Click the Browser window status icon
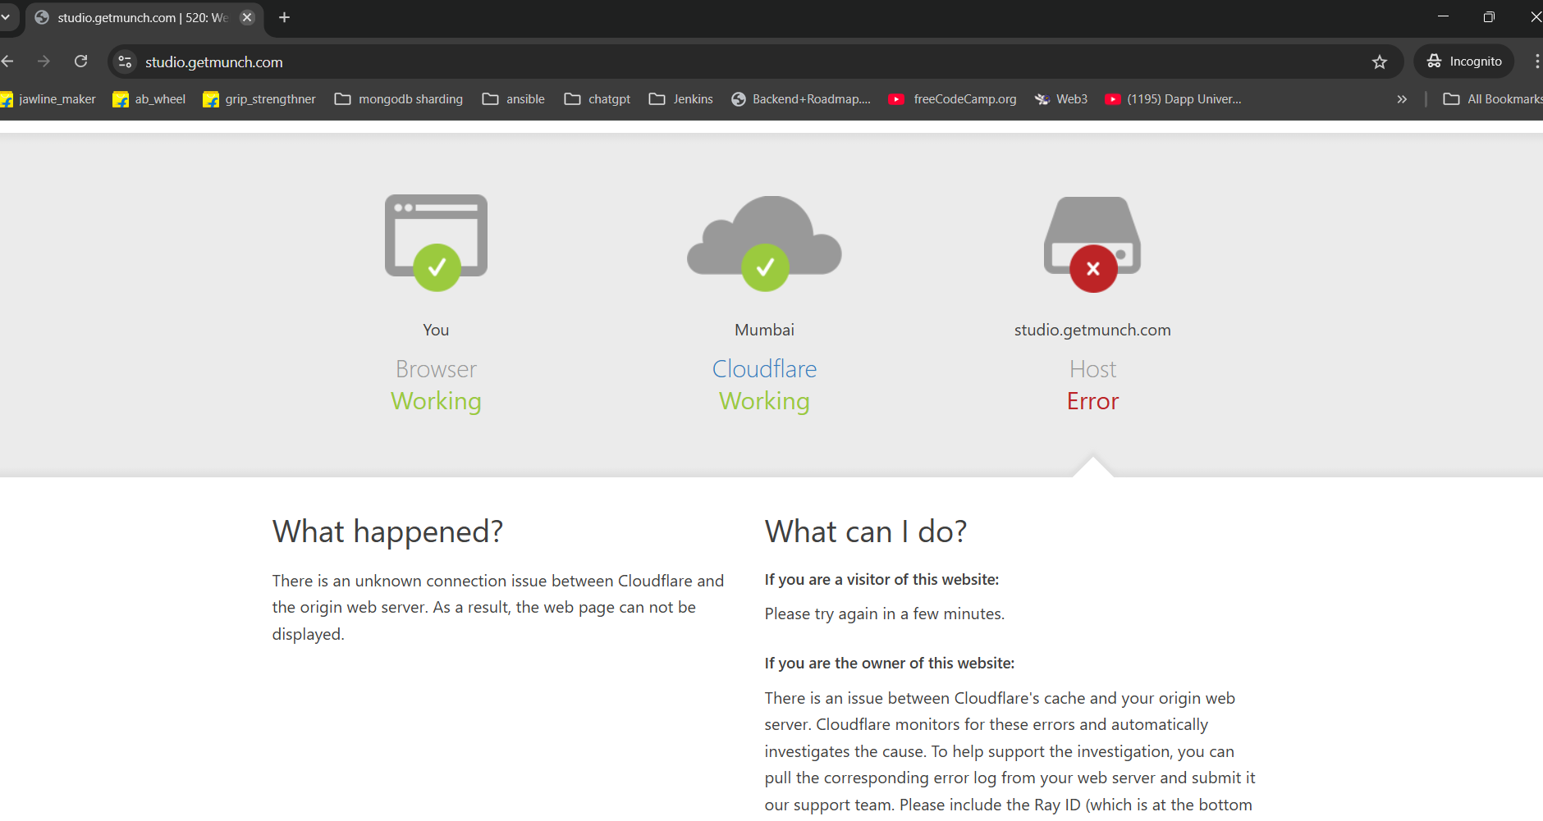 coord(436,242)
